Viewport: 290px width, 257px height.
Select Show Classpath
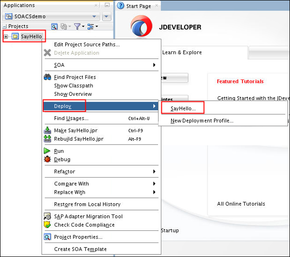point(101,86)
